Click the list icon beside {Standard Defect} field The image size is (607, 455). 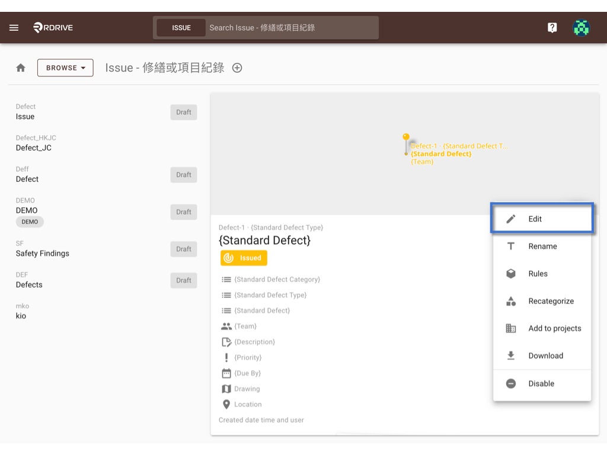point(226,310)
